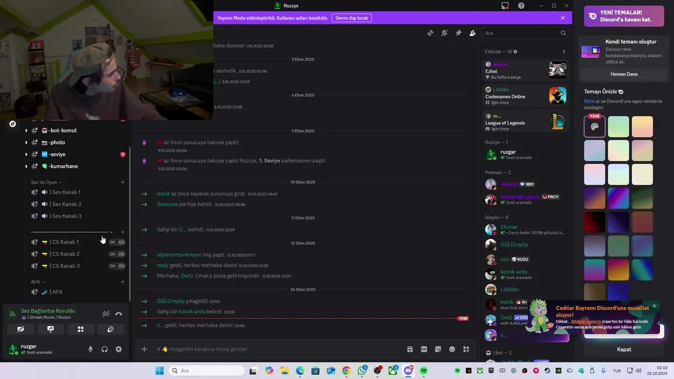The width and height of the screenshot is (674, 379).
Task: Open User Settings gear icon
Action: [x=118, y=349]
